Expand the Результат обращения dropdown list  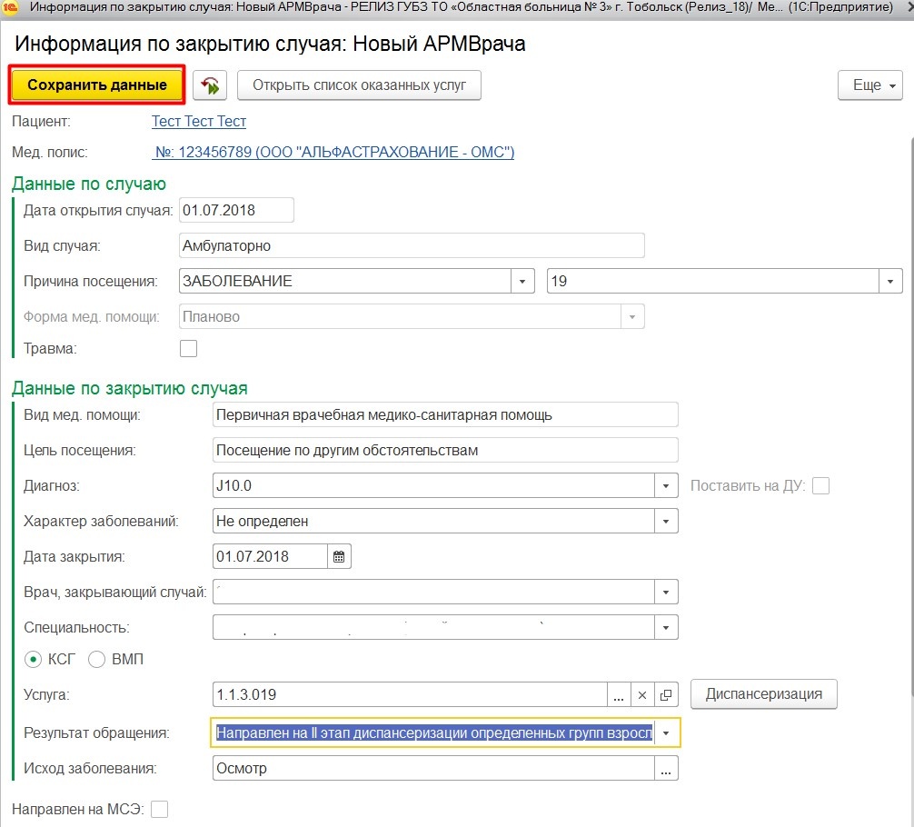pos(667,732)
